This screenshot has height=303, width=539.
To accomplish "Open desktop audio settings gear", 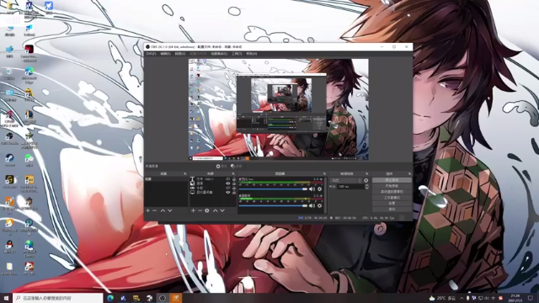I will pyautogui.click(x=320, y=205).
